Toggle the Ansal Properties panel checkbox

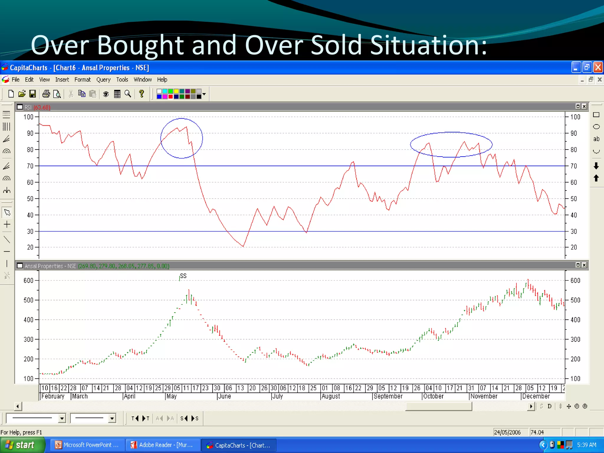(20, 266)
